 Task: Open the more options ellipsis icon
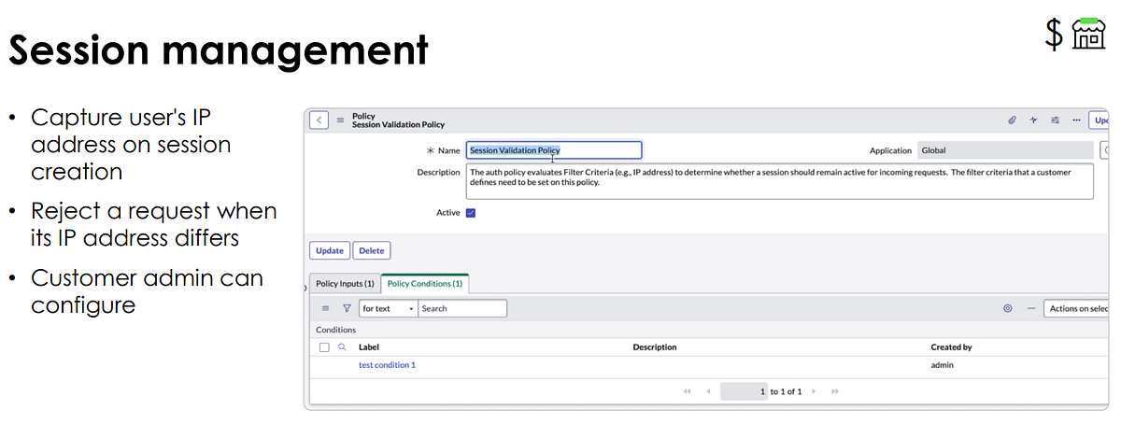[x=1076, y=120]
